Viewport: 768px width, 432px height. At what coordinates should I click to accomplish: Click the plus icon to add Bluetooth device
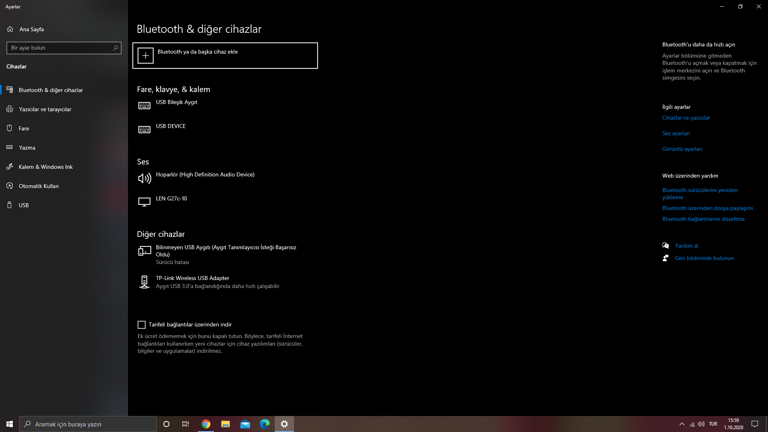point(146,56)
